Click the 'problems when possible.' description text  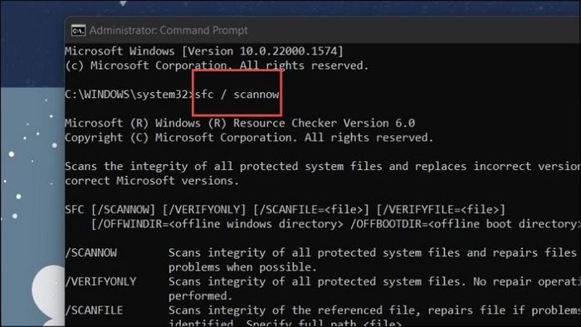click(242, 267)
